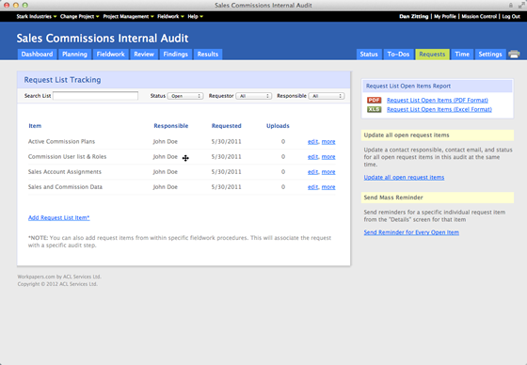Open the To-Dos tab
Image resolution: width=527 pixels, height=365 pixels.
[398, 55]
